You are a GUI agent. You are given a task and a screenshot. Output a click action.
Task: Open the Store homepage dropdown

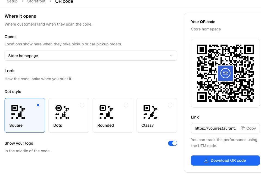pyautogui.click(x=91, y=56)
